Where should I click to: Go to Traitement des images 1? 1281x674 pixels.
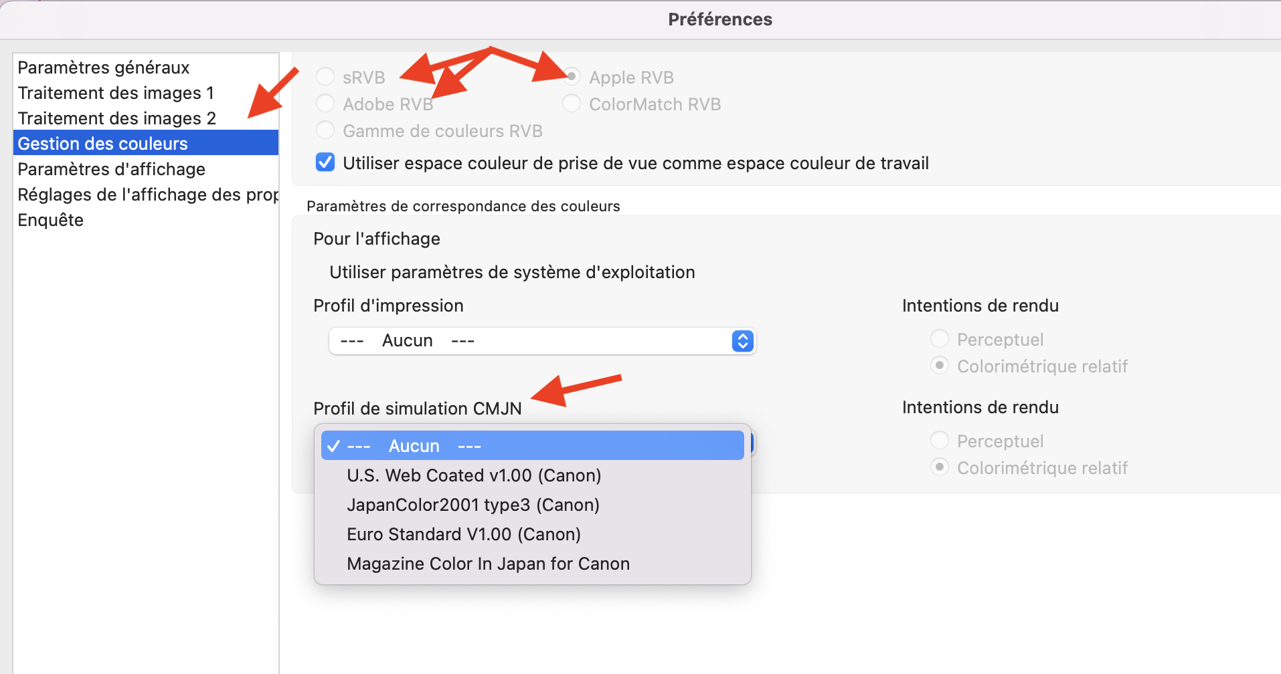click(116, 93)
